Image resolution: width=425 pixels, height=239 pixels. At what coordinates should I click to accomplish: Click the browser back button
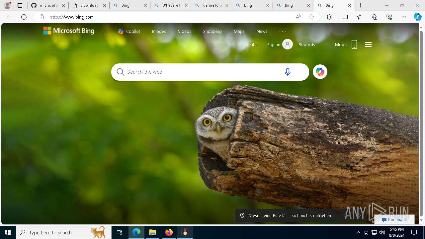pos(9,17)
